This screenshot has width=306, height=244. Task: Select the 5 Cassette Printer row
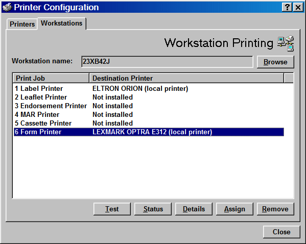point(149,123)
